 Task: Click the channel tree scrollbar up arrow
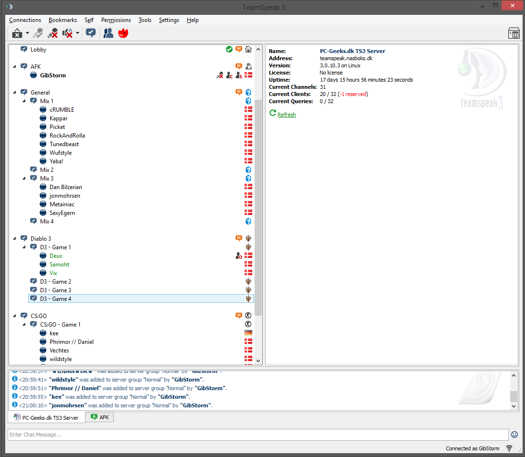[258, 49]
